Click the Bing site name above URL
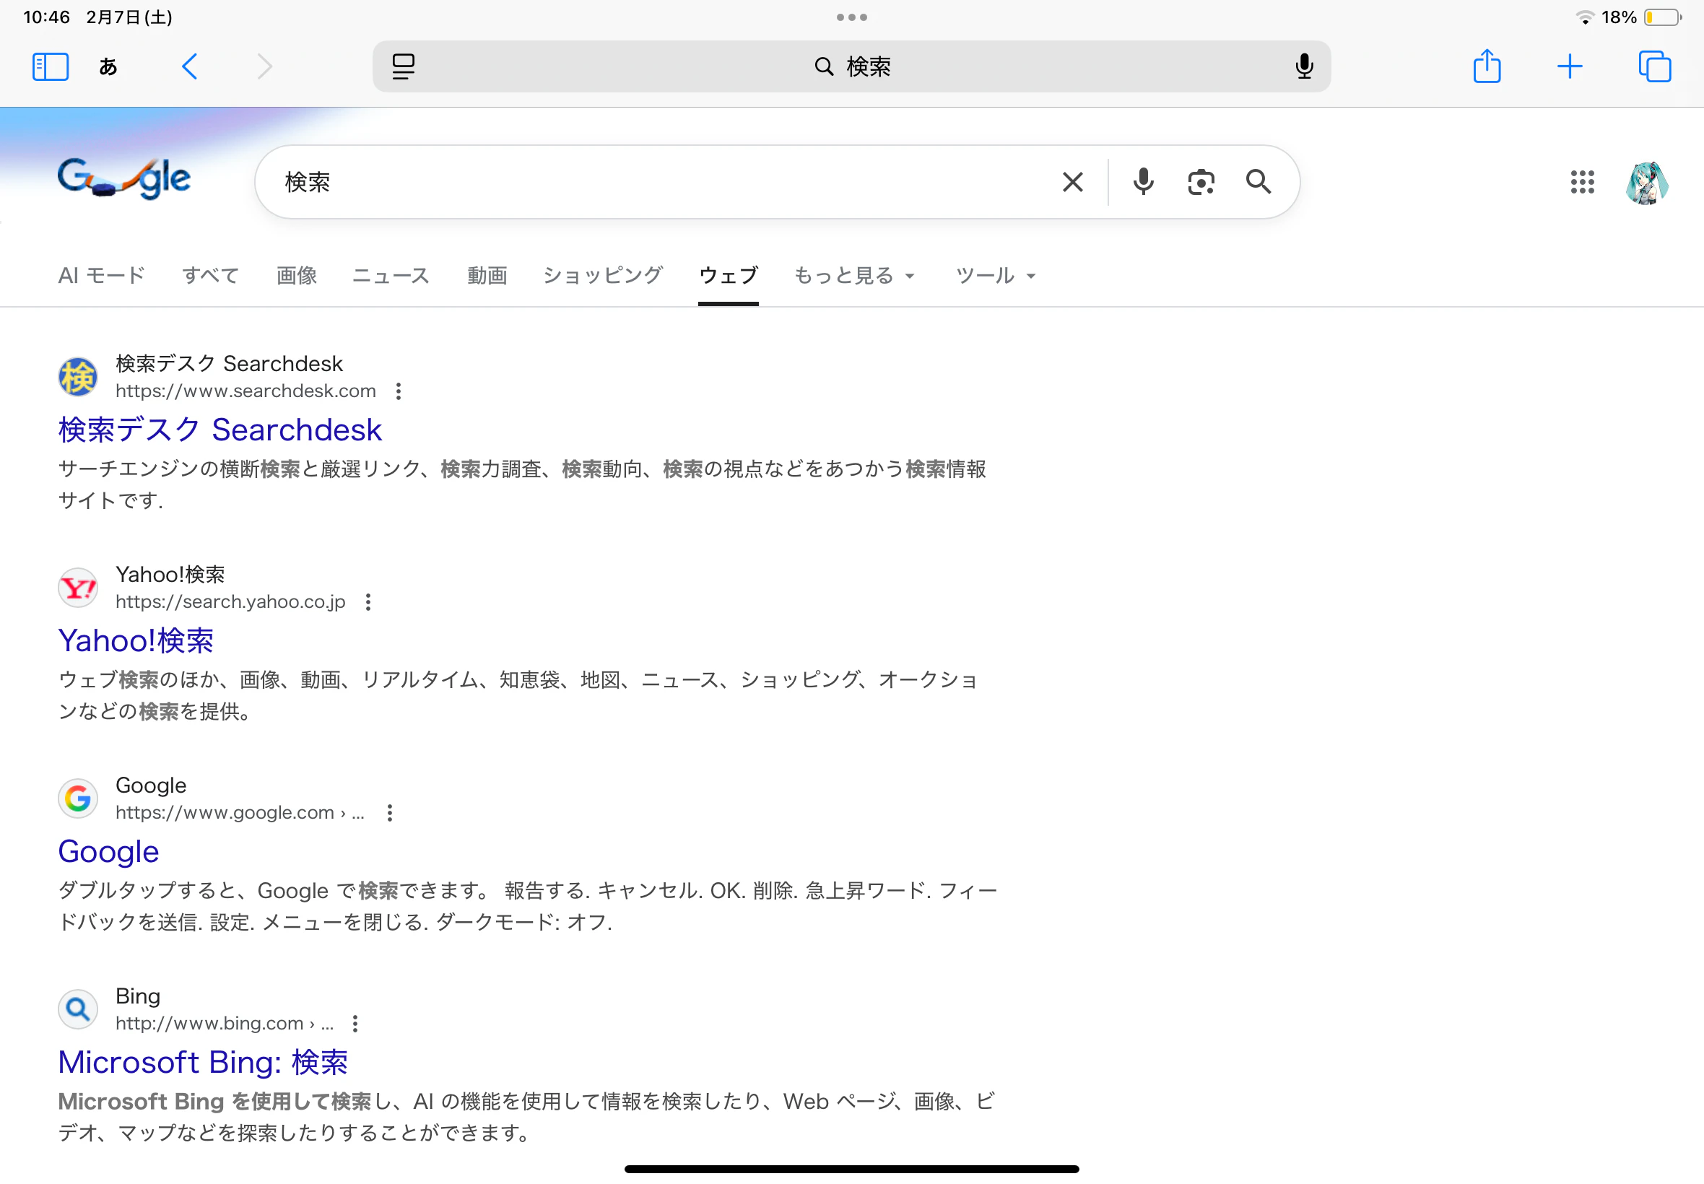The height and width of the screenshot is (1184, 1704). tap(138, 996)
